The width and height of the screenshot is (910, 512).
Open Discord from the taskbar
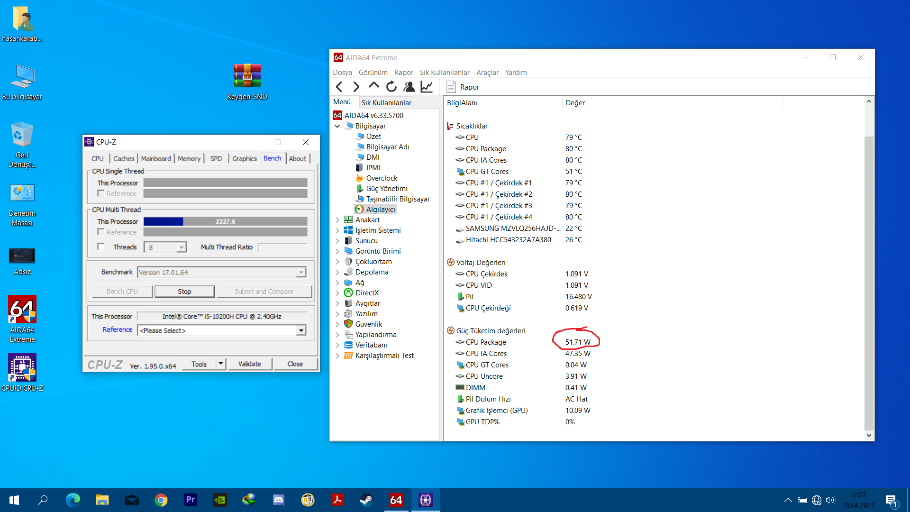(278, 500)
